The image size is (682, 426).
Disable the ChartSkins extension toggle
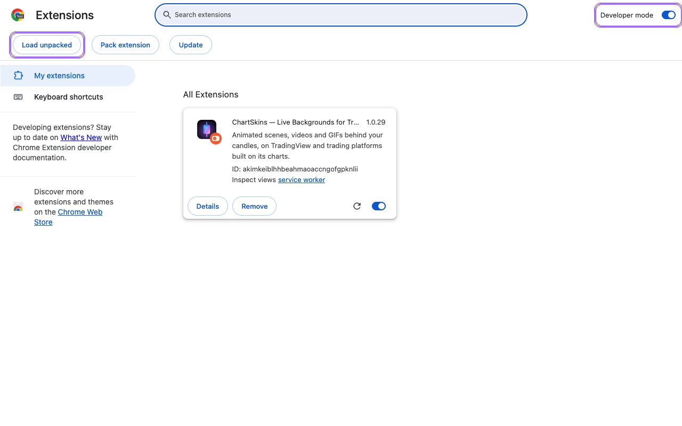coord(379,206)
